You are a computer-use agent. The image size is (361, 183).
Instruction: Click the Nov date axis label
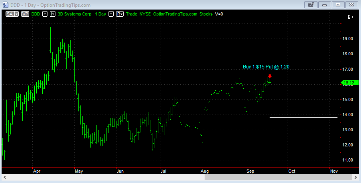pos(334,171)
